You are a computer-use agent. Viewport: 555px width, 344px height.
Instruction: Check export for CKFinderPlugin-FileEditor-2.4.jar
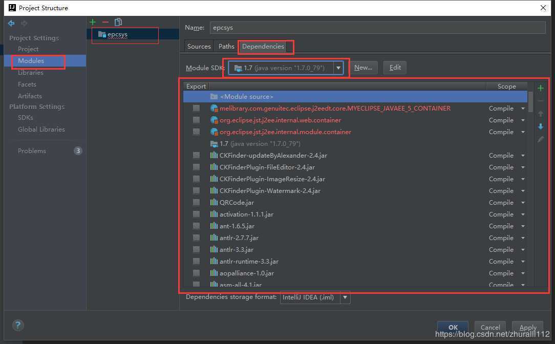196,167
